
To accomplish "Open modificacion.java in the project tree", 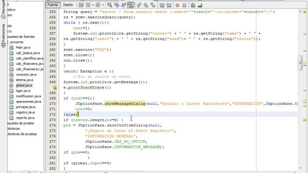I will click(x=28, y=96).
